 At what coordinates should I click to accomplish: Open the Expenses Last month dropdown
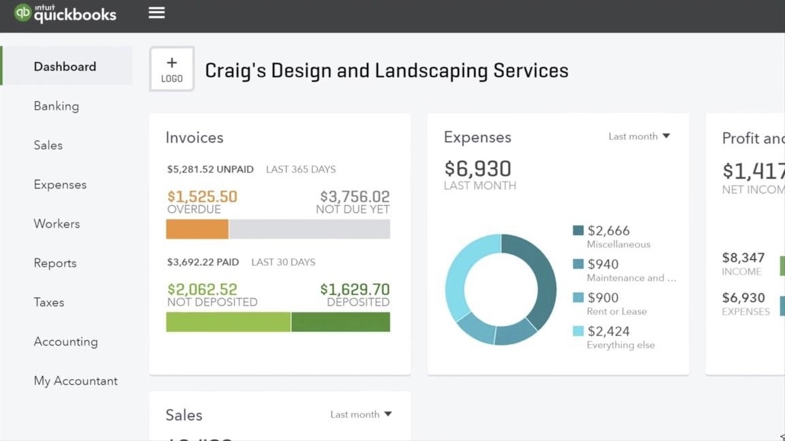click(639, 136)
